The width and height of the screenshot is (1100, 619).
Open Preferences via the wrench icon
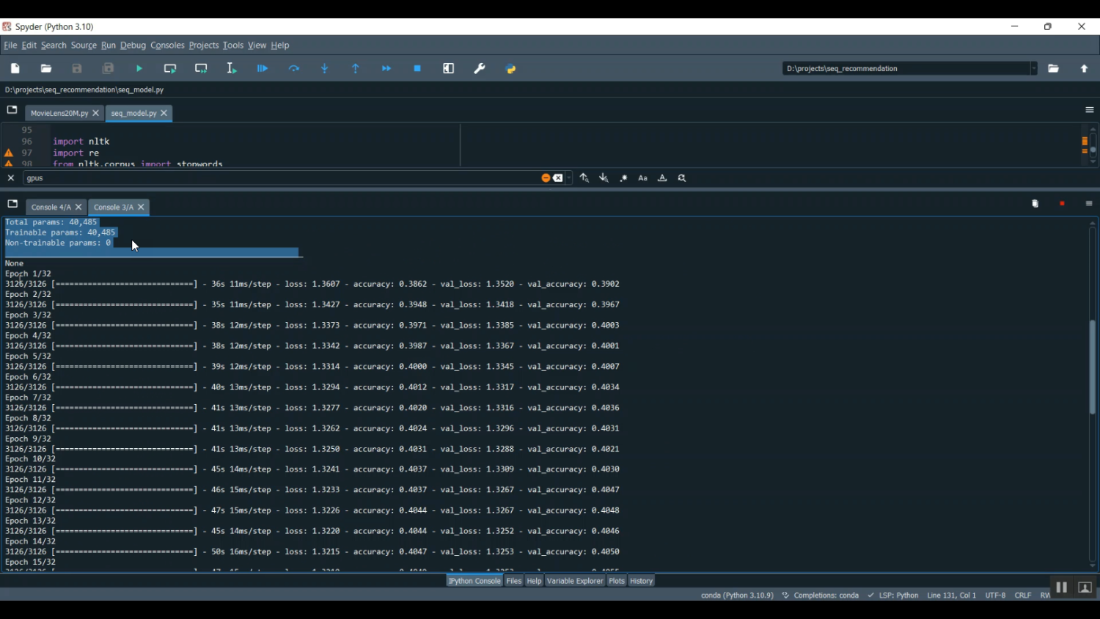480,69
